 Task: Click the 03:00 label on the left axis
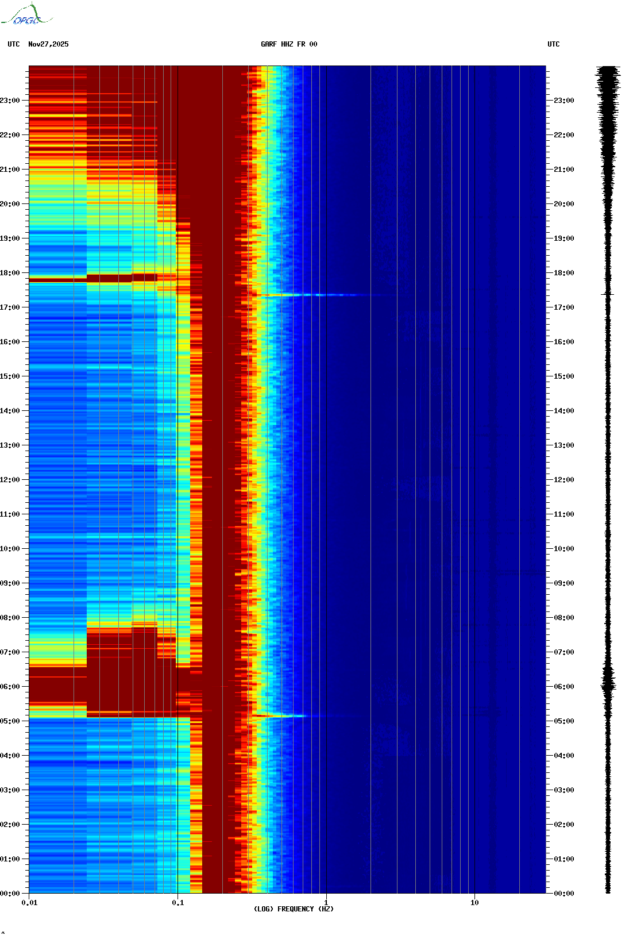pyautogui.click(x=10, y=790)
